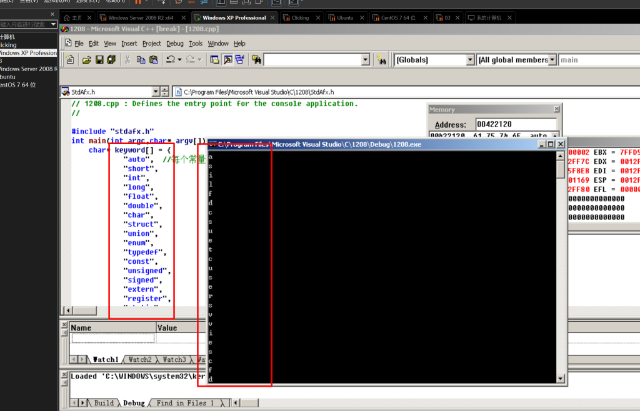The height and width of the screenshot is (411, 640).
Task: Click the Cut scissors icon
Action: (127, 60)
